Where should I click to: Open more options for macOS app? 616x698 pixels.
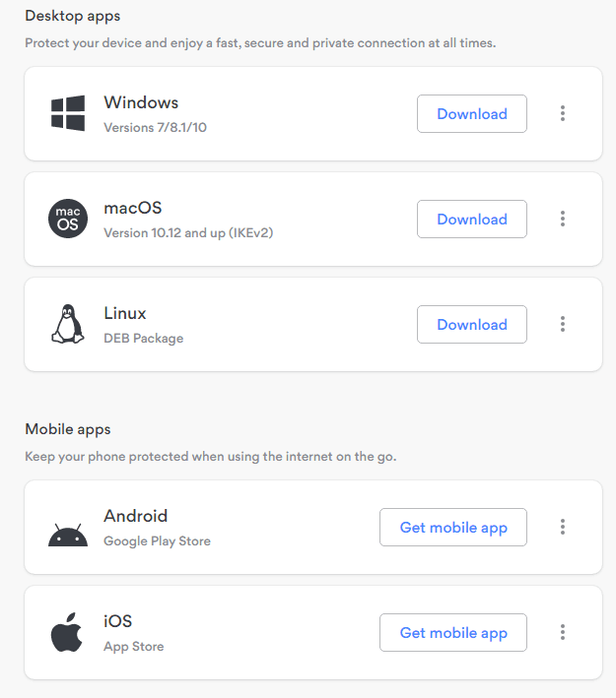pyautogui.click(x=563, y=219)
